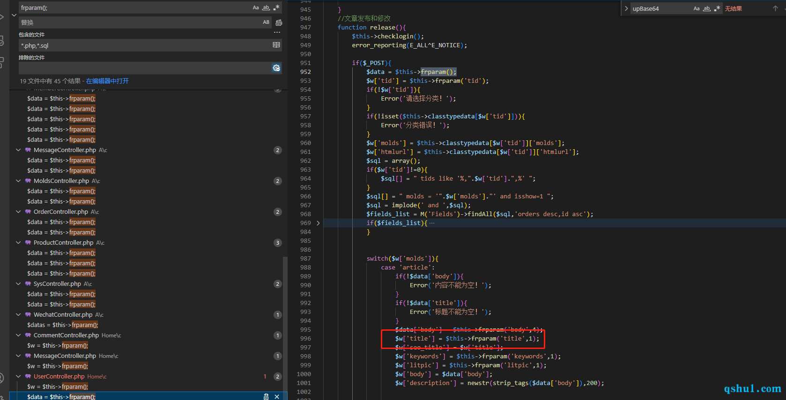Toggle regular expression in sidebar search
The width and height of the screenshot is (786, 400).
276,7
